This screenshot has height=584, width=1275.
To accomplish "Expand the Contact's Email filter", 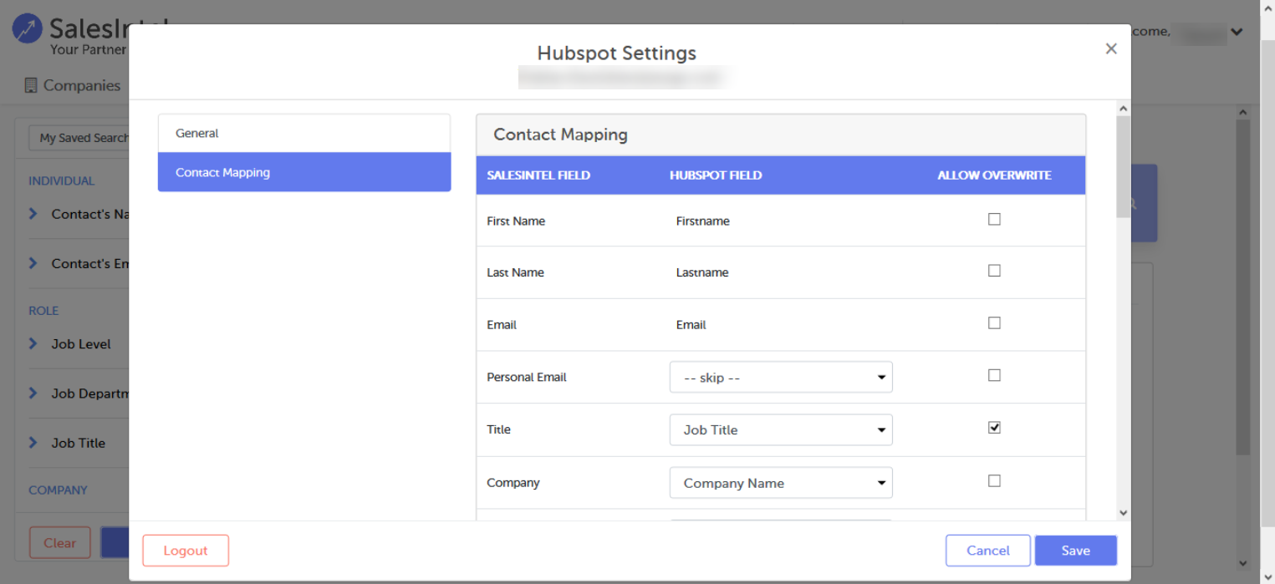I will click(x=33, y=263).
